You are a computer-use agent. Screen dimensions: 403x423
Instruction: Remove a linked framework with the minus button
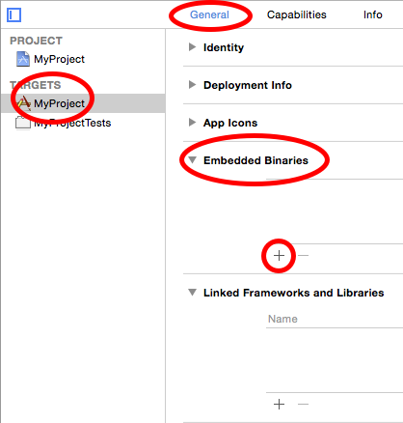click(303, 404)
